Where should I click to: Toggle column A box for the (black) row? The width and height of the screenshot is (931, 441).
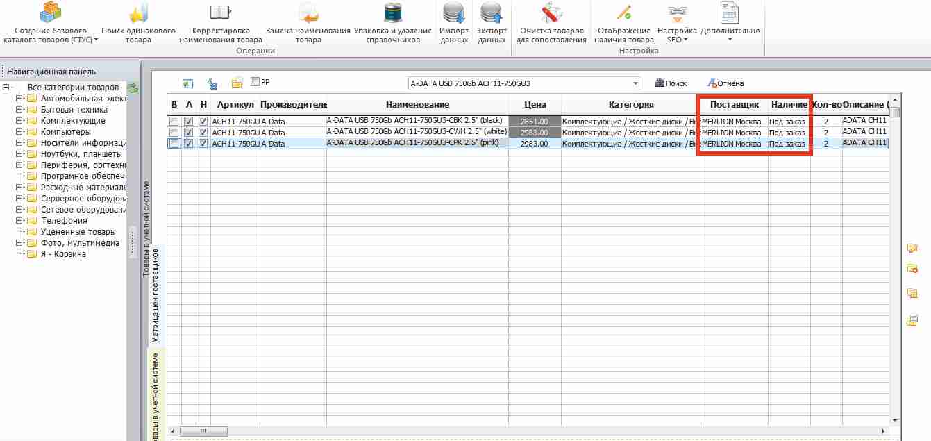click(x=188, y=122)
